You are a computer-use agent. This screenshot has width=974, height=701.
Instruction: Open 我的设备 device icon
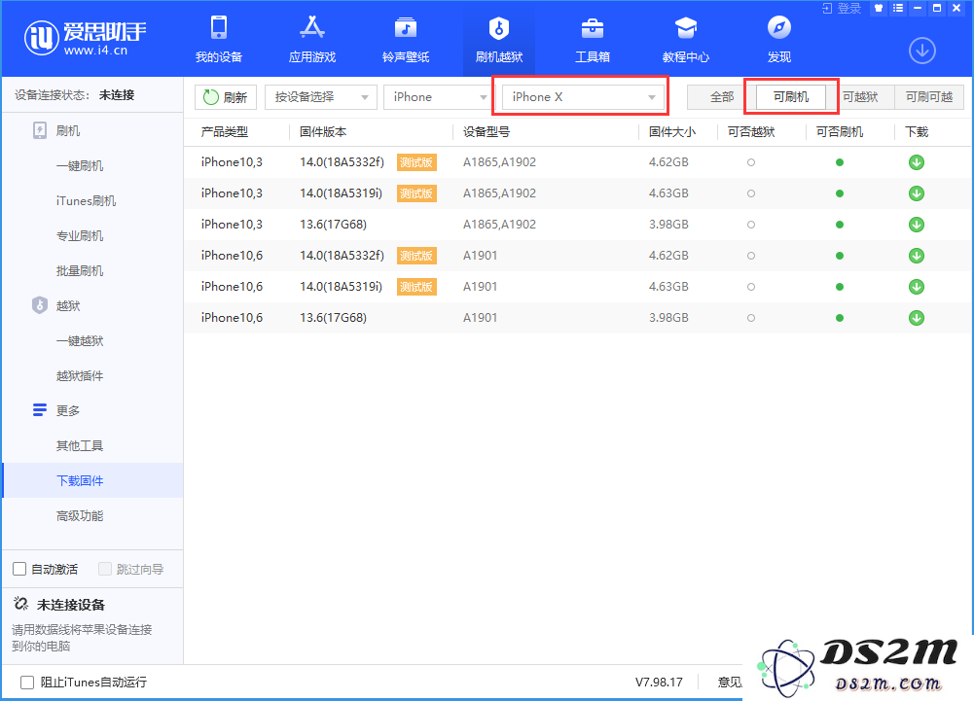219,28
